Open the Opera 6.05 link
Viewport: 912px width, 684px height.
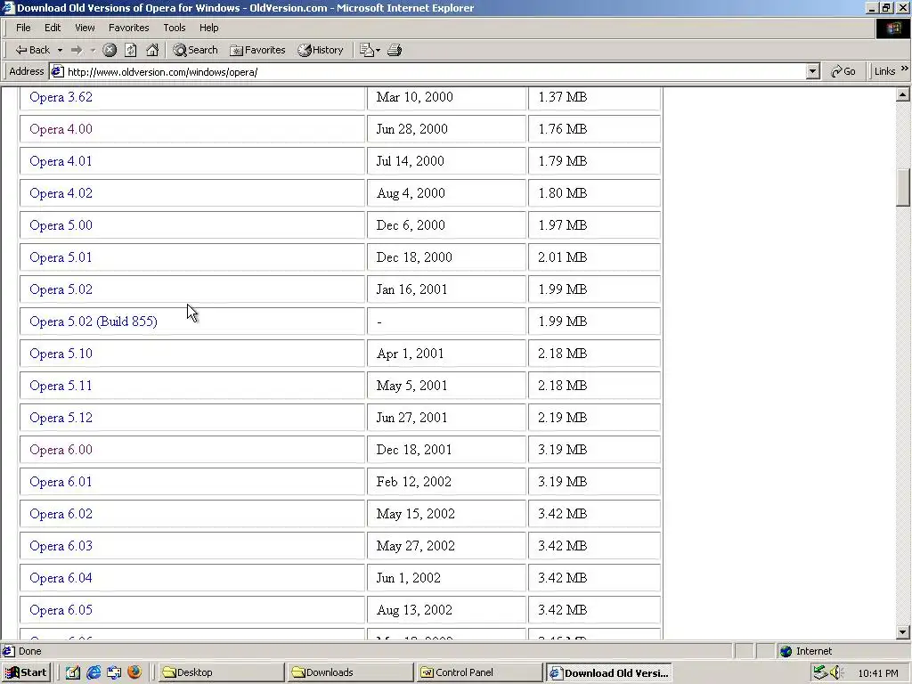[61, 609]
